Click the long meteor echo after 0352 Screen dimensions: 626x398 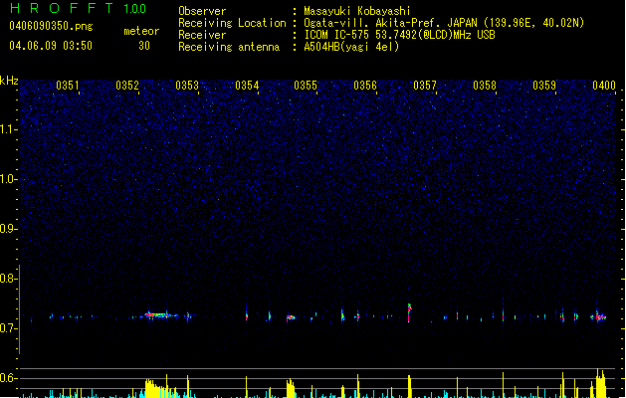tap(161, 315)
